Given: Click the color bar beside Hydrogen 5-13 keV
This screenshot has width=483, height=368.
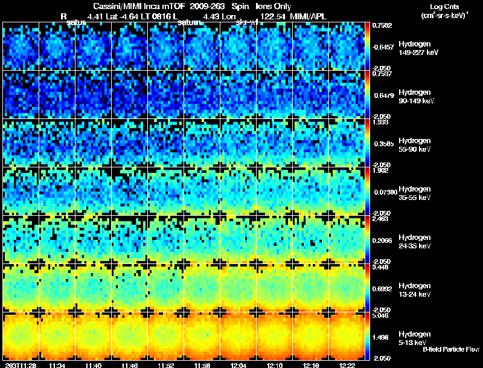Looking at the screenshot, I should [367, 337].
